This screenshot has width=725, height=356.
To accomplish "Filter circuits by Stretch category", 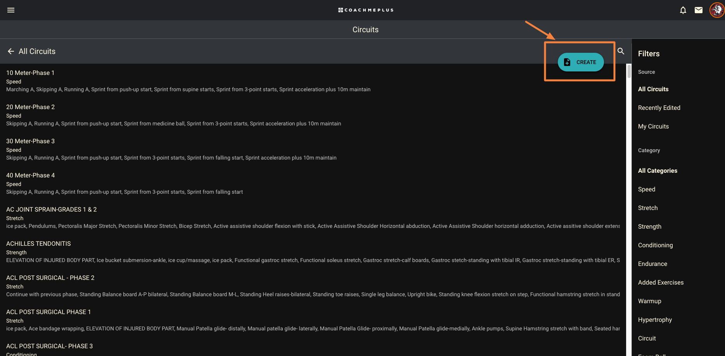I will pyautogui.click(x=648, y=208).
